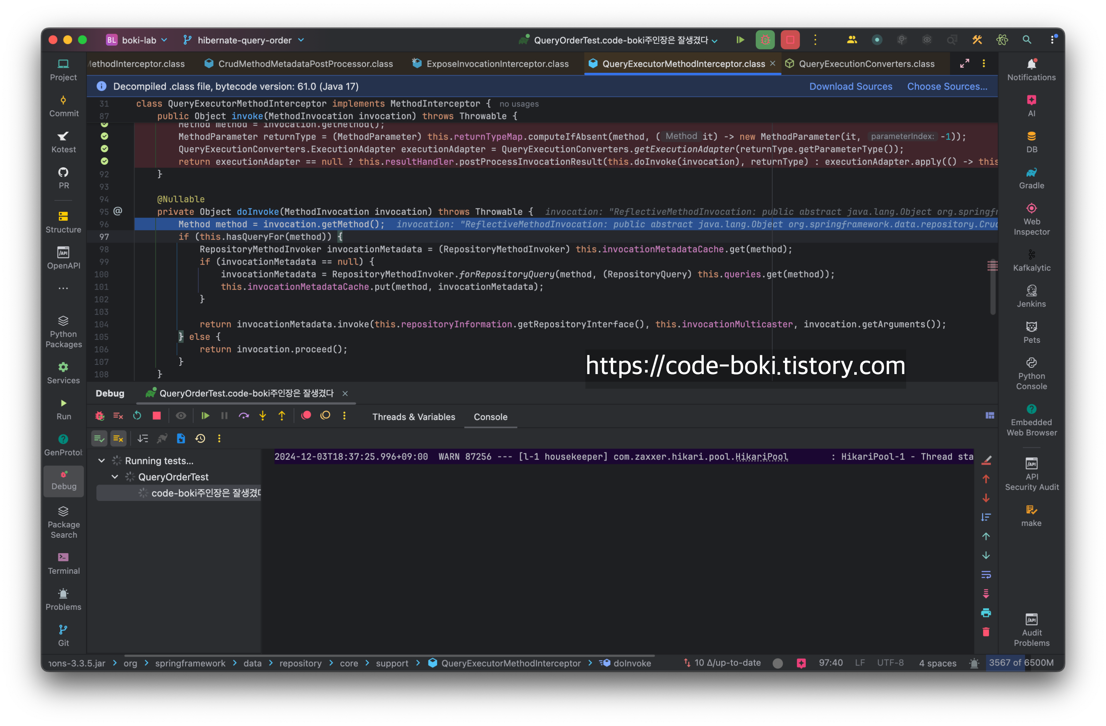Click memory indicator 3567 of 6500M
This screenshot has width=1106, height=726.
pyautogui.click(x=1020, y=663)
